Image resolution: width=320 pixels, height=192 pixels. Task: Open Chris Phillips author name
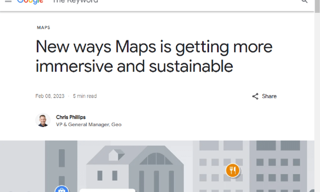(x=71, y=117)
